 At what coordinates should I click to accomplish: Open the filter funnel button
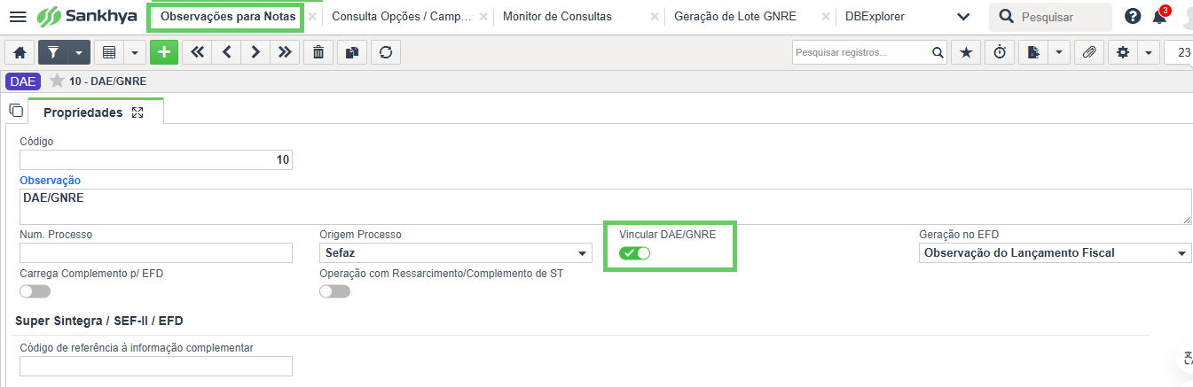(x=52, y=52)
